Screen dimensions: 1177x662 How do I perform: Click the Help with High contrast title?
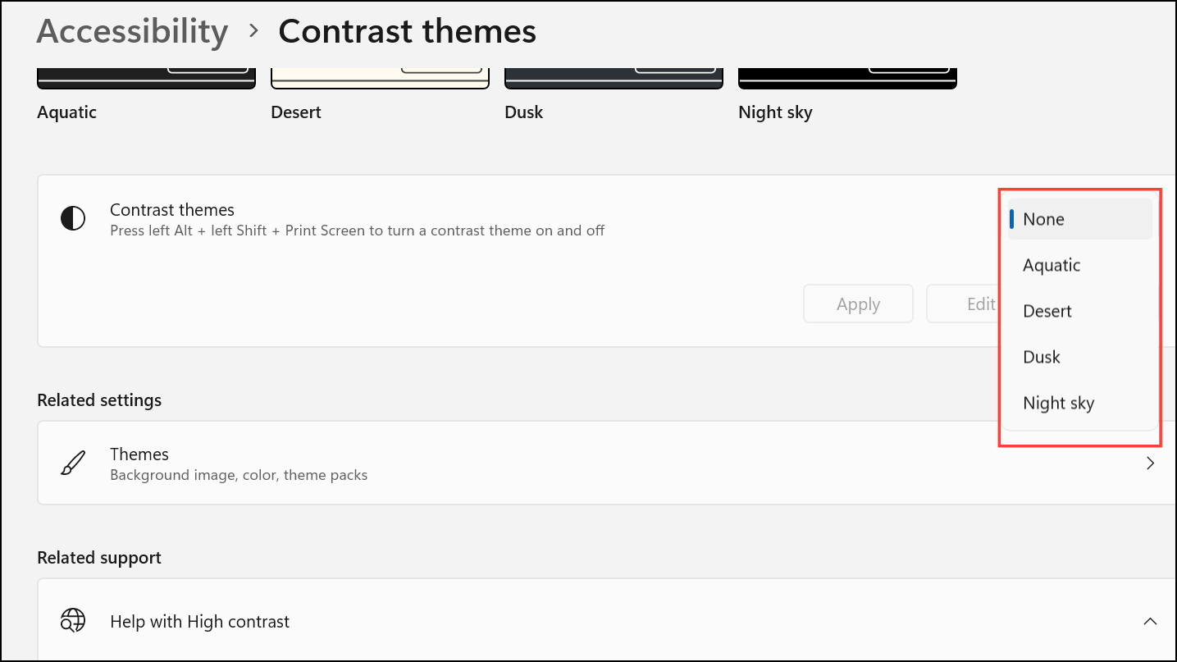coord(199,622)
